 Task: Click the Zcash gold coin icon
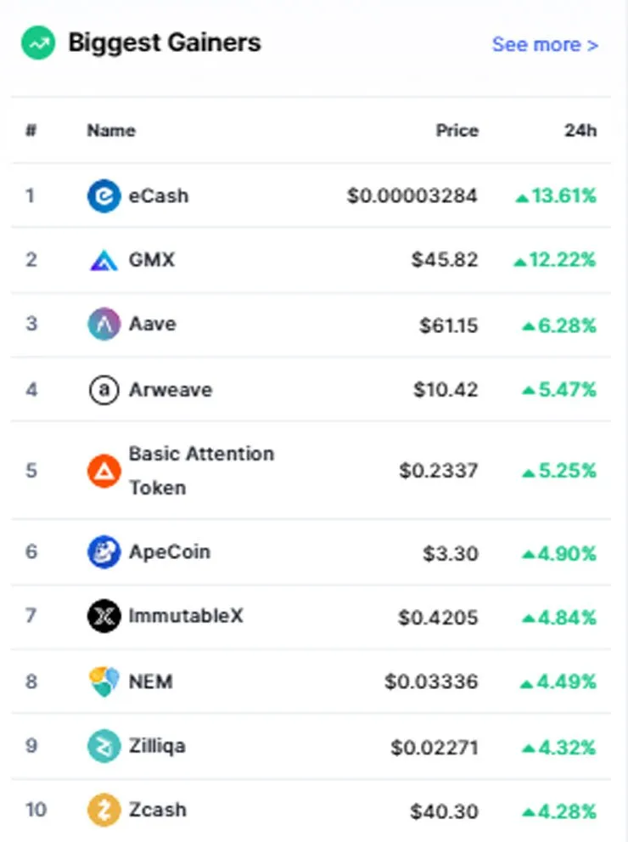[104, 810]
